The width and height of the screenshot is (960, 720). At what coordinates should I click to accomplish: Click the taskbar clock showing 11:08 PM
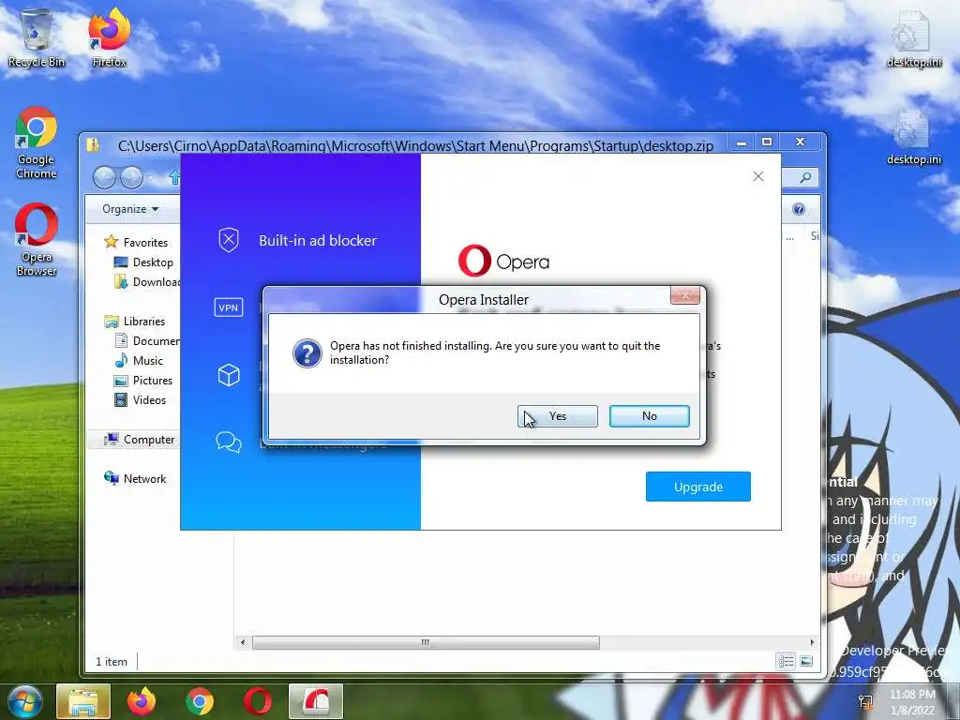912,702
